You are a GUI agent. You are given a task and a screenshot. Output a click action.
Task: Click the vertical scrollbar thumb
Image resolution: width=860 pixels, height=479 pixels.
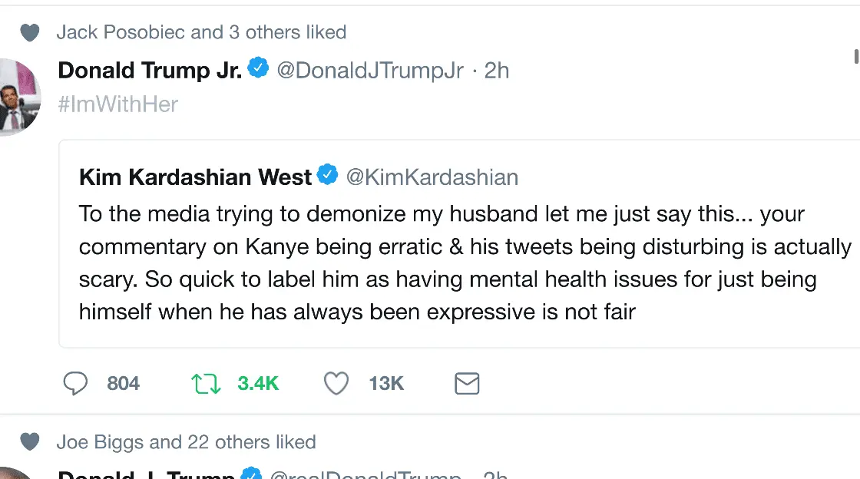coord(856,56)
